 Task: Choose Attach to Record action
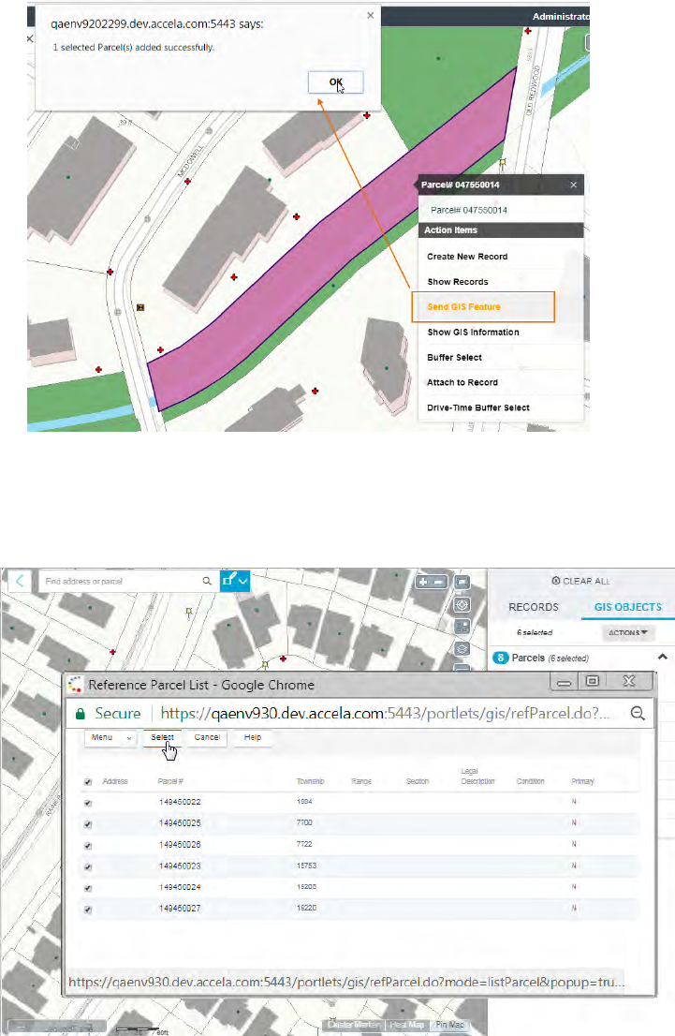[x=462, y=382]
